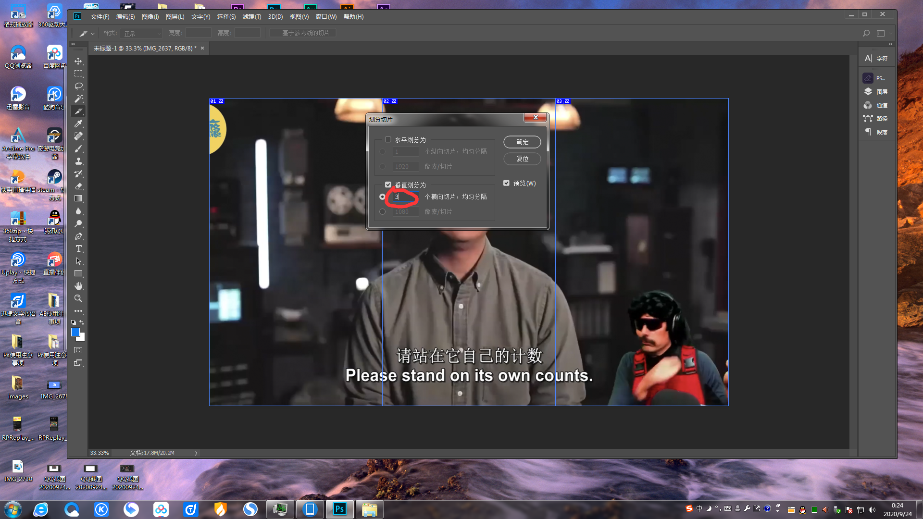The width and height of the screenshot is (923, 519).
Task: Open the 窗口(W) menu
Action: (326, 17)
